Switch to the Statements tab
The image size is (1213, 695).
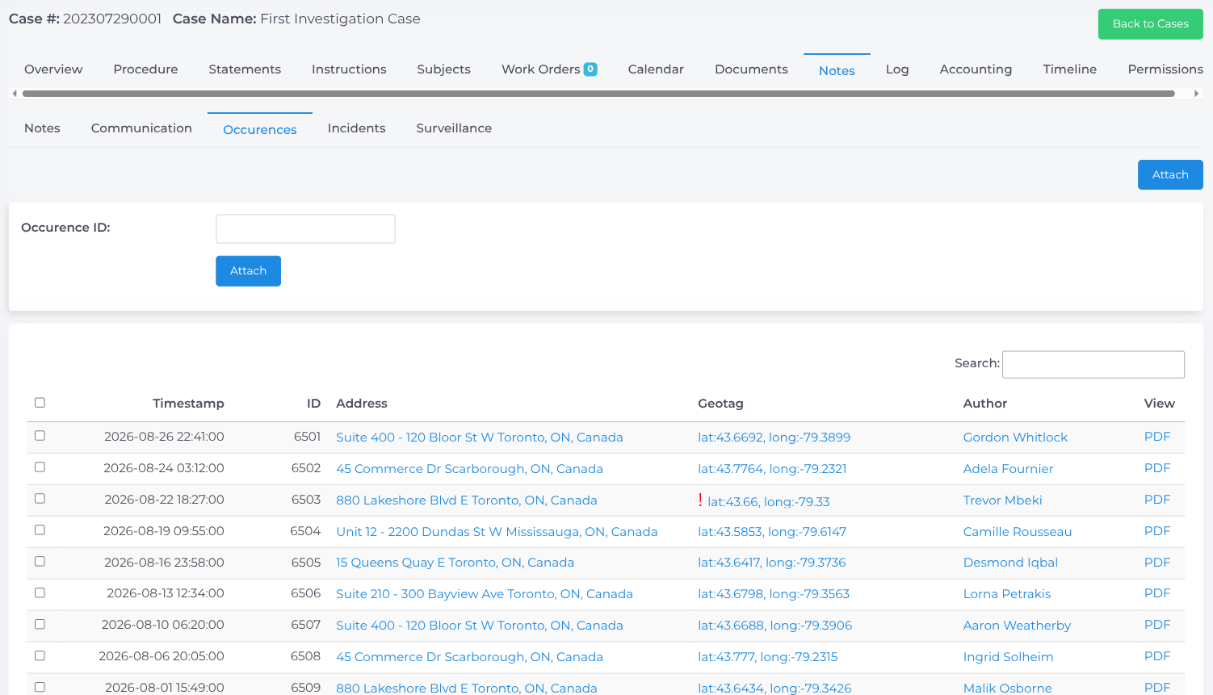pyautogui.click(x=245, y=69)
